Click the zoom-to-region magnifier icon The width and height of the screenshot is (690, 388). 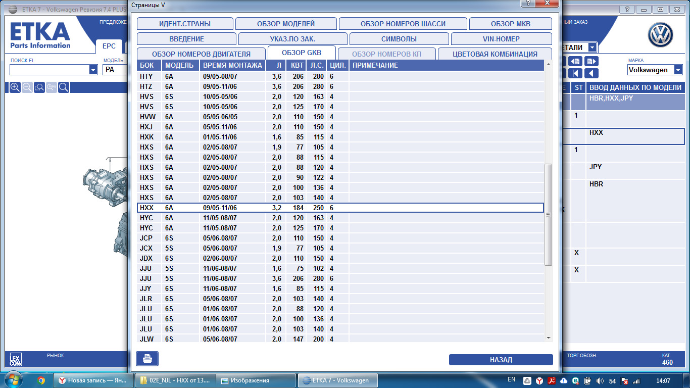pyautogui.click(x=39, y=87)
